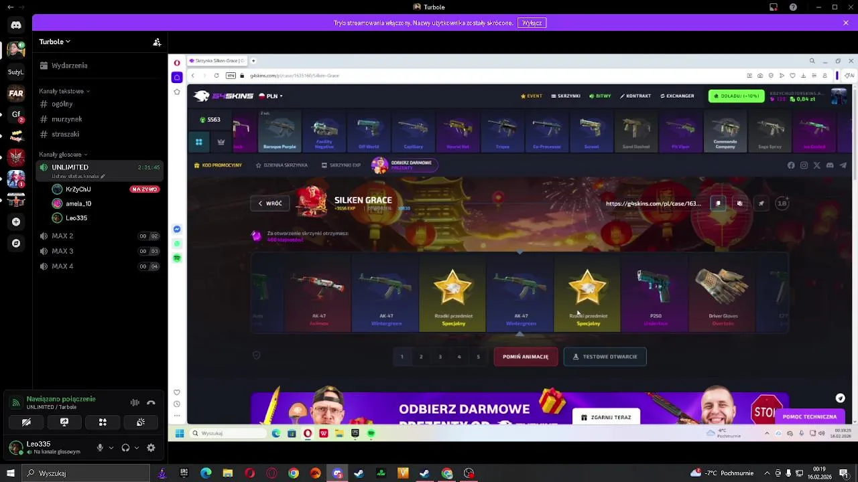Open the Gf server icon

[16, 115]
